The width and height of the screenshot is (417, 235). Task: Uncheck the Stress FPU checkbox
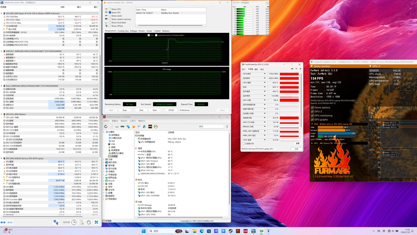[x=110, y=13]
